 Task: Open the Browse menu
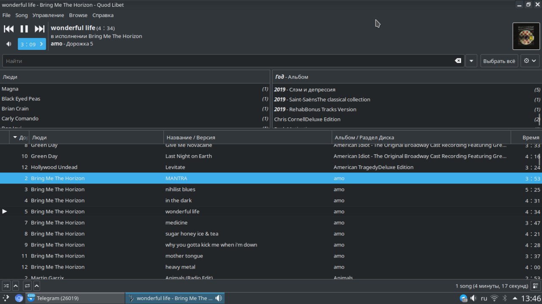[x=78, y=15]
